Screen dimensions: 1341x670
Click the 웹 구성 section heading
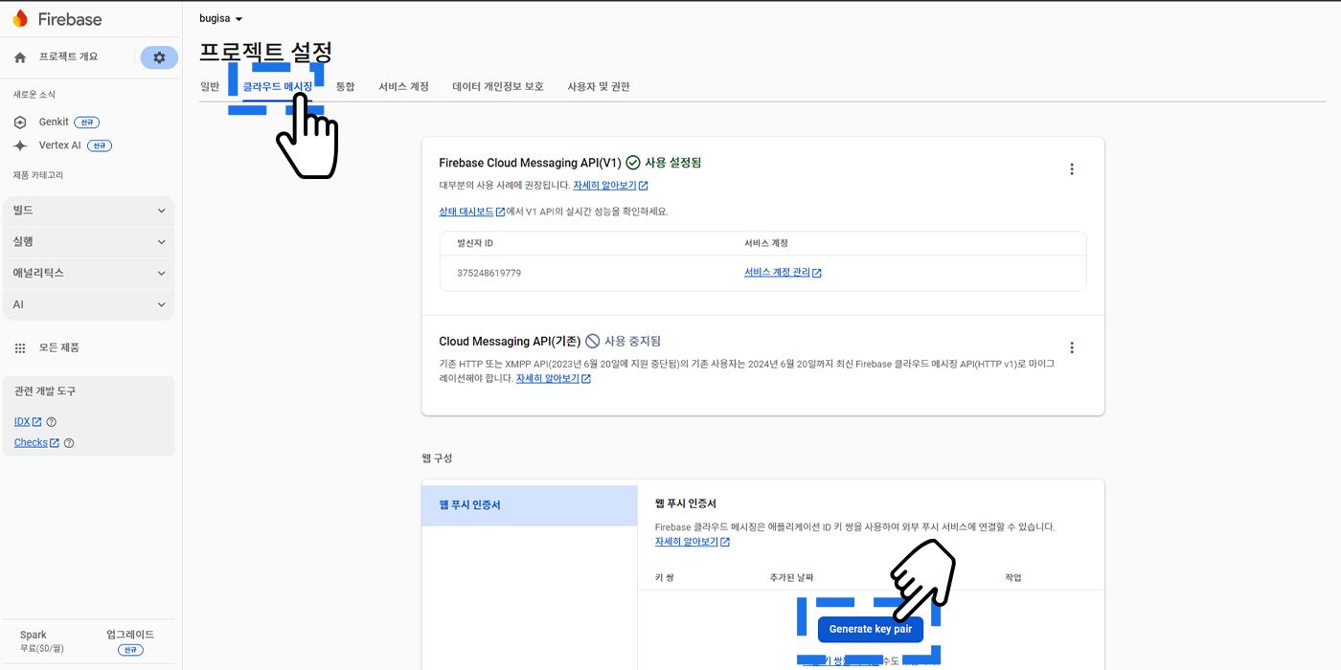437,458
